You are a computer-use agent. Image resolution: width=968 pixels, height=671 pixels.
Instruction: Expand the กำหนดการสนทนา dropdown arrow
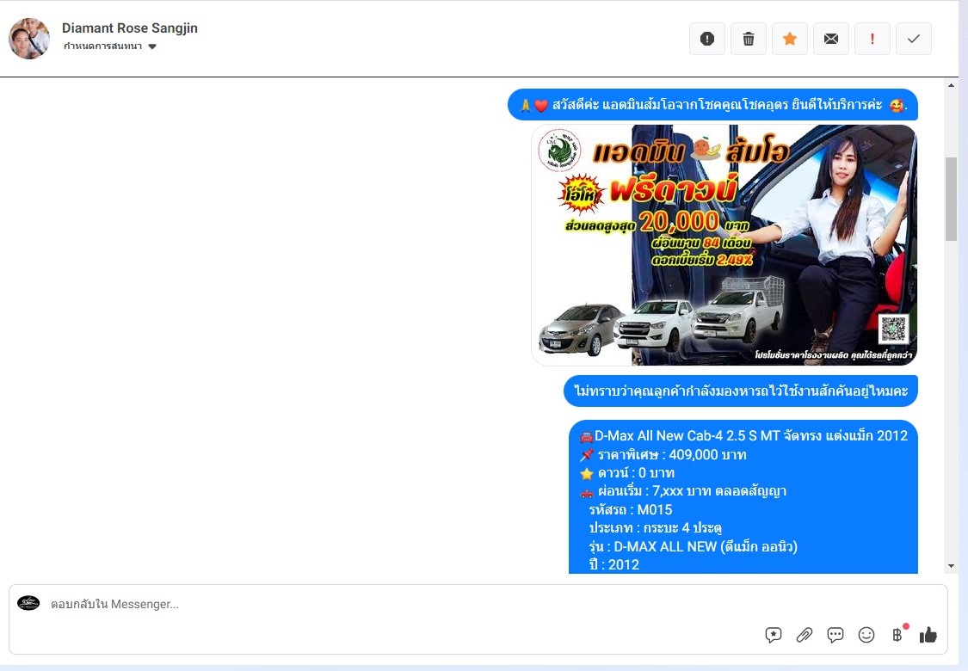click(x=152, y=46)
